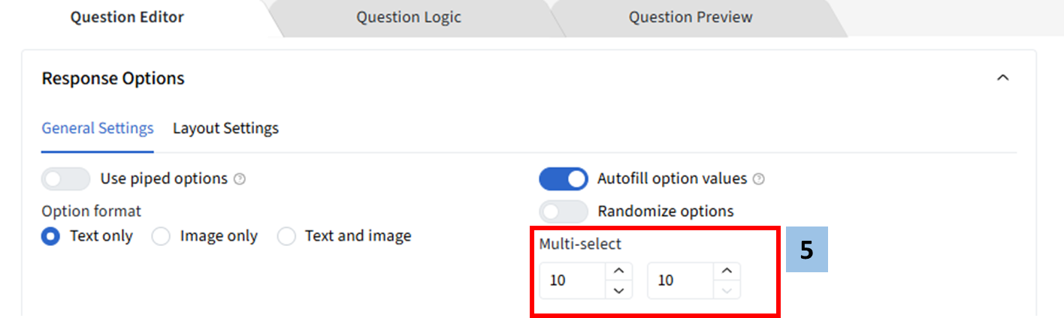The height and width of the screenshot is (318, 1064).
Task: Toggle the Use piped options switch
Action: (66, 179)
